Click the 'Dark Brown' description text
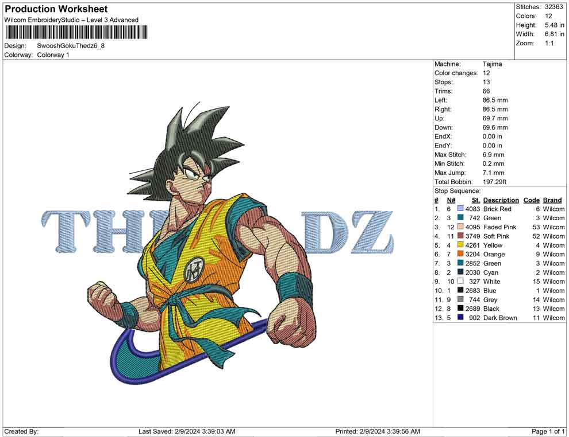This screenshot has width=569, height=437. (x=500, y=318)
